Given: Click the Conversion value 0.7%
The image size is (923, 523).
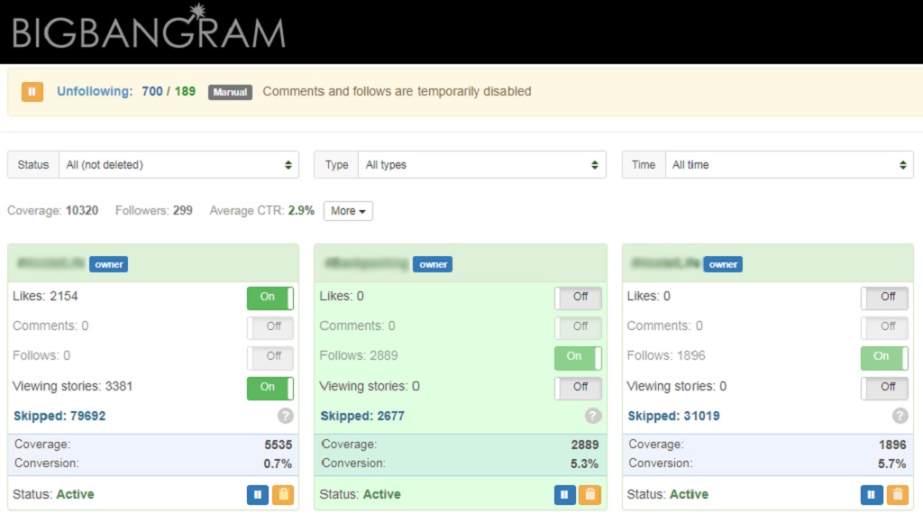Looking at the screenshot, I should pyautogui.click(x=278, y=463).
